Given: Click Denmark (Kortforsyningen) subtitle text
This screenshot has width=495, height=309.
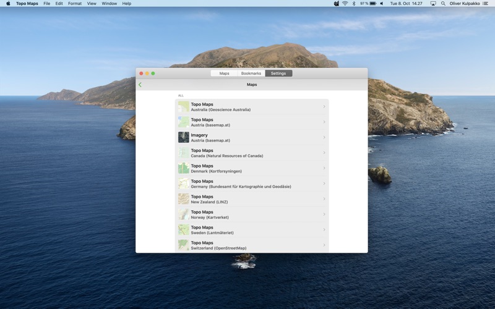Looking at the screenshot, I should (x=216, y=171).
